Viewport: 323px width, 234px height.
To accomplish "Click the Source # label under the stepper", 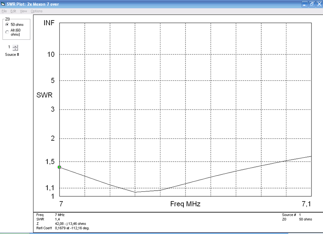I will (x=12, y=54).
